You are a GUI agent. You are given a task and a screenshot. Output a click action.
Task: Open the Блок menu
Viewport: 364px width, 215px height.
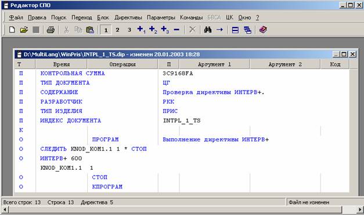pyautogui.click(x=103, y=17)
